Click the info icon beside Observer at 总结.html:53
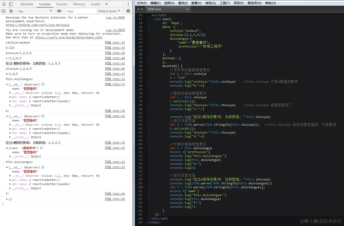 click(x=43, y=84)
